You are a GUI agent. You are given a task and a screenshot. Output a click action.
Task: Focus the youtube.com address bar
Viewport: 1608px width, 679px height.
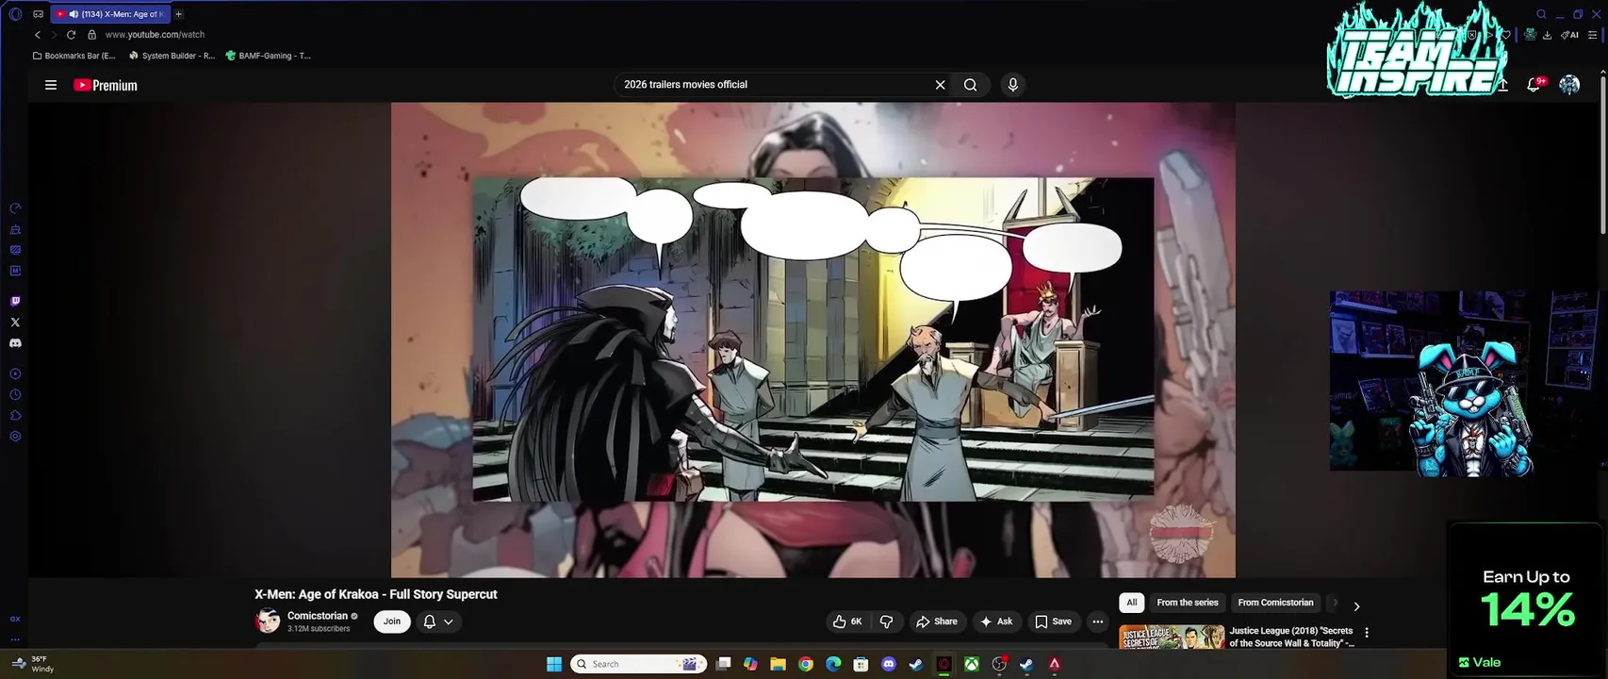155,35
